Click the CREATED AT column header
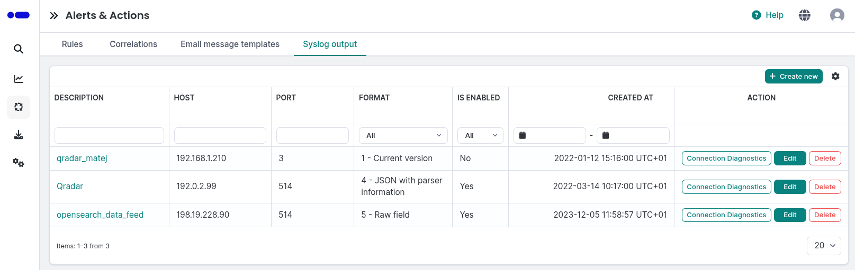 pos(631,98)
